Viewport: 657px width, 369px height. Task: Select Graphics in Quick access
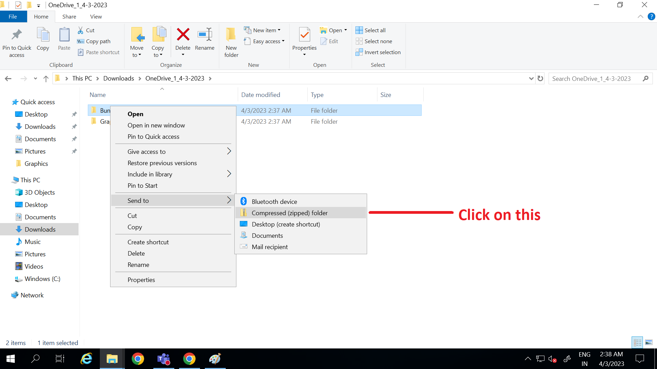coord(36,163)
